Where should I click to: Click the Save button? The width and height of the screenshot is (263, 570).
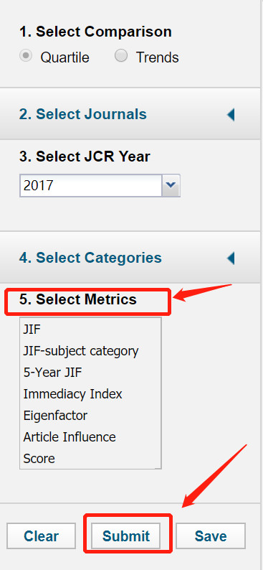coord(211,536)
